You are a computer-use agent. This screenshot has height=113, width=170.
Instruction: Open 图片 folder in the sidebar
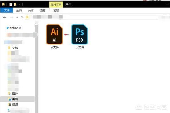(x=14, y=94)
